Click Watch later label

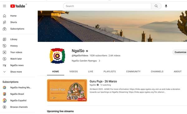coord(16,59)
